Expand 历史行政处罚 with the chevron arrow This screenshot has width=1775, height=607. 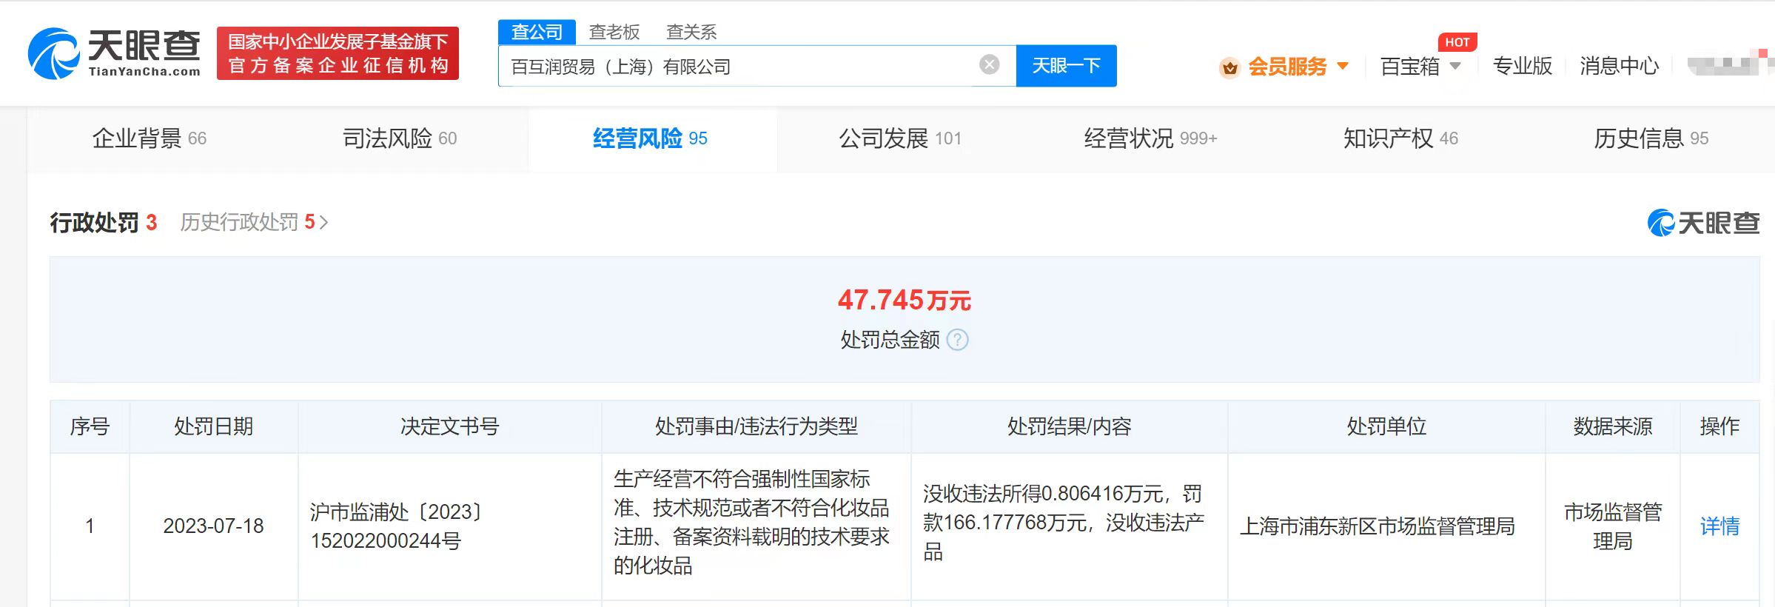coord(323,222)
